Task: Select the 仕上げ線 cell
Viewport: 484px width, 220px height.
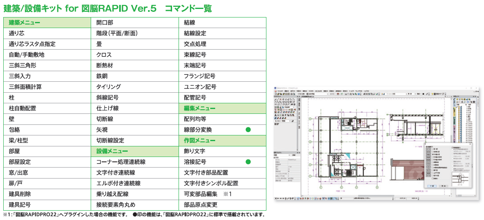Action: (x=135, y=108)
